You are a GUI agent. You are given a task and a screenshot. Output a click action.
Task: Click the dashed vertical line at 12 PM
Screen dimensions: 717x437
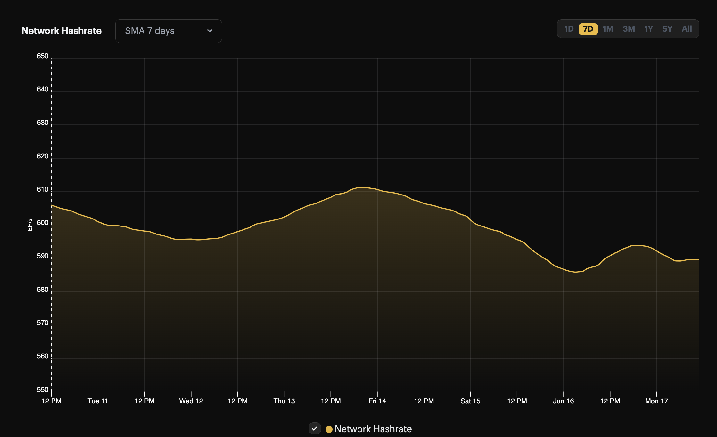[x=52, y=224]
